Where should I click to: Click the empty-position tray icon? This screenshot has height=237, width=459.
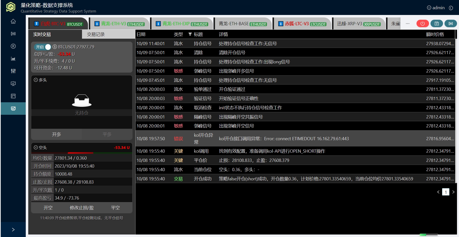tap(82, 100)
